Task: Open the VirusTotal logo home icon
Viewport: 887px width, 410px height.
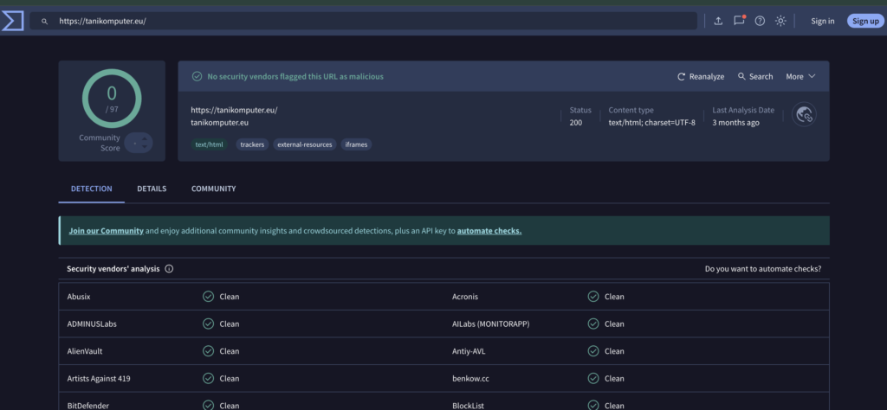Action: point(12,21)
